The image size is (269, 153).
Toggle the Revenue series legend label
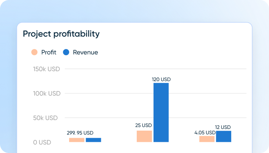[x=85, y=52]
